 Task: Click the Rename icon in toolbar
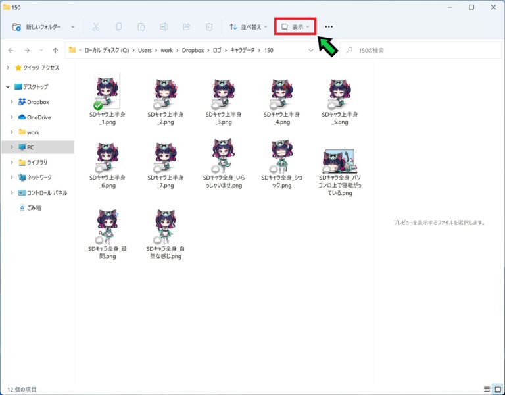click(164, 27)
